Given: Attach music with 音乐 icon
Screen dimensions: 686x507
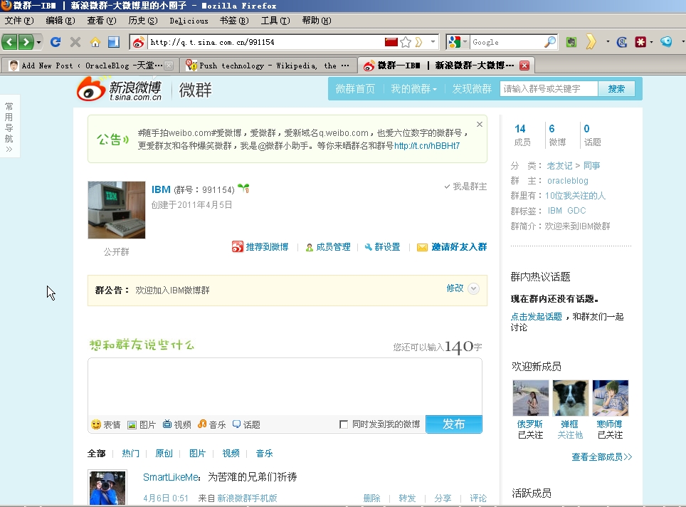Looking at the screenshot, I should pos(212,424).
